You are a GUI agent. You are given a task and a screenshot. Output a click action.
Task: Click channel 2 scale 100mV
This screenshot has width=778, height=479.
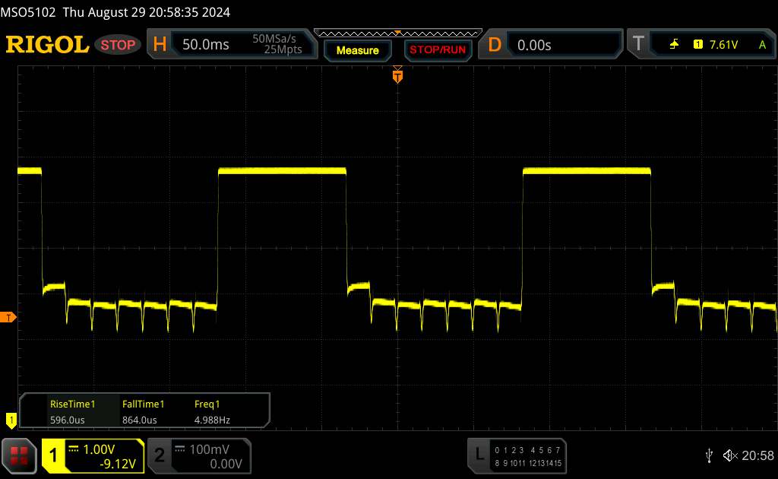coord(209,449)
